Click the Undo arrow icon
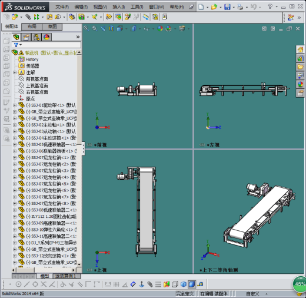Screen dimensions: 306x298 [253, 7]
